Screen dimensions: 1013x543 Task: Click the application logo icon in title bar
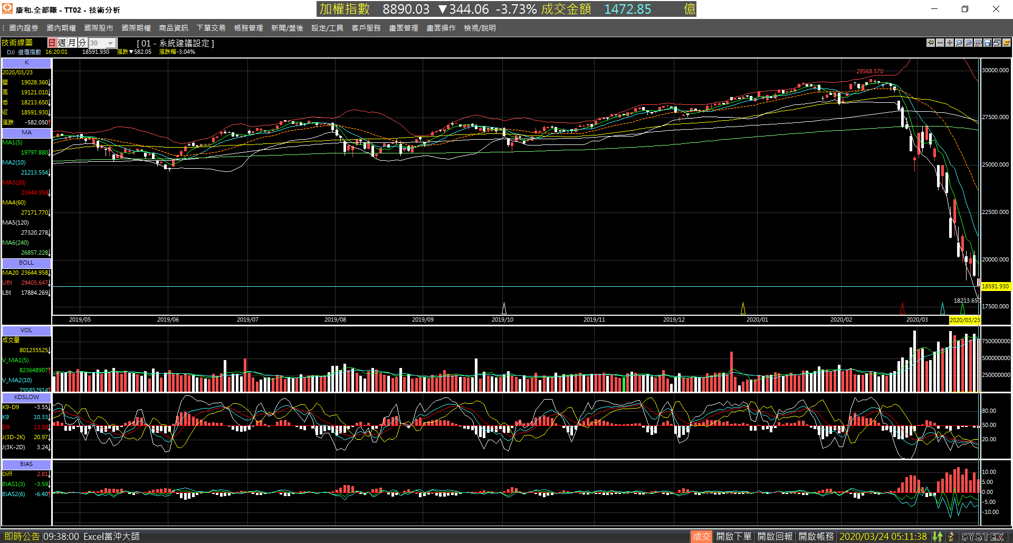pyautogui.click(x=7, y=9)
